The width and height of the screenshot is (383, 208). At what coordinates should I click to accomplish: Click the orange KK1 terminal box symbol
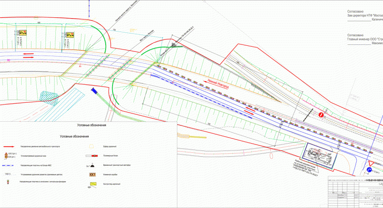(x=92, y=174)
